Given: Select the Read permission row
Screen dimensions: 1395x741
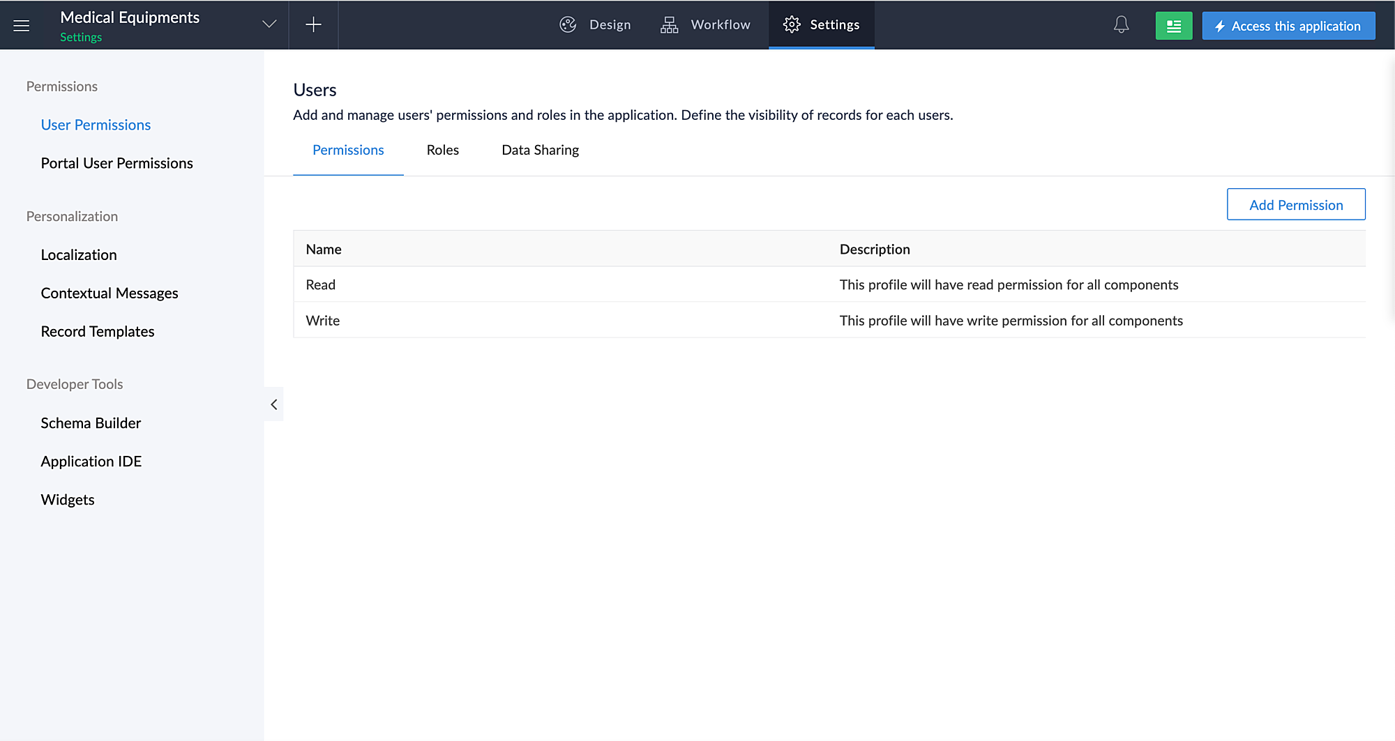Looking at the screenshot, I should (321, 284).
